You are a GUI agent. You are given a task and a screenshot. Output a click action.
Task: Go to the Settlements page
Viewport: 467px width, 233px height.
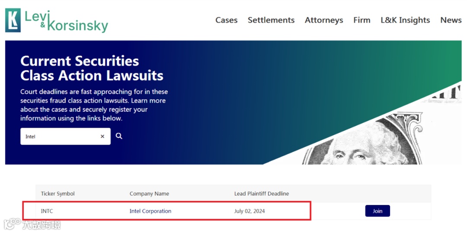pyautogui.click(x=271, y=20)
